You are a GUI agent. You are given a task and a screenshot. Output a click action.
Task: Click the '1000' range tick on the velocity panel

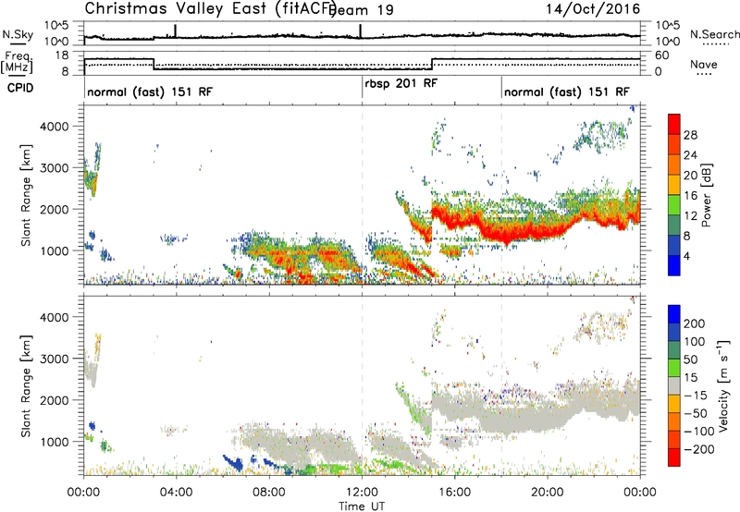coord(55,442)
